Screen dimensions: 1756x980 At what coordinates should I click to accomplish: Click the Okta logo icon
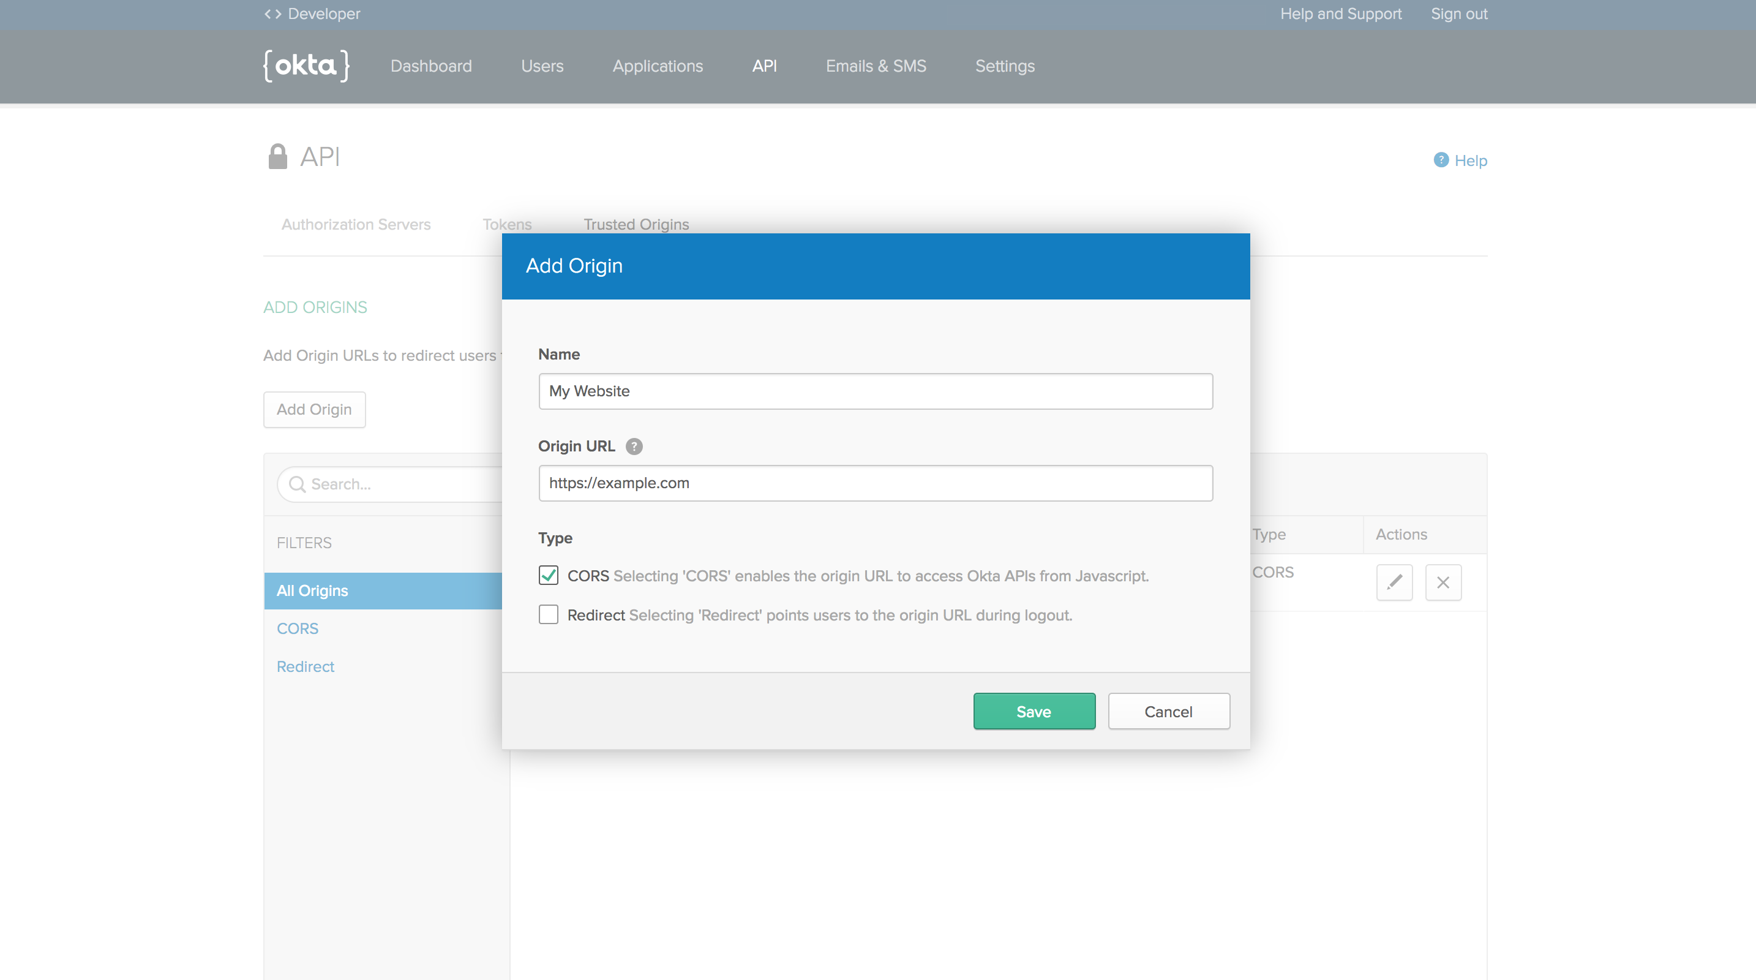306,65
